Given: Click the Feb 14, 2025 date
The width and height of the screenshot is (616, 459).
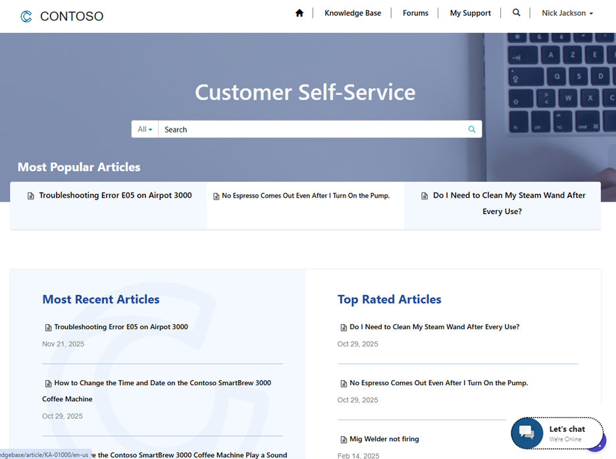Looking at the screenshot, I should [x=358, y=456].
